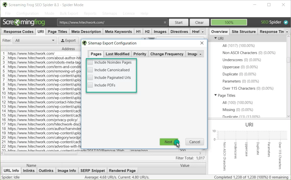This screenshot has width=291, height=180.
Task: Open Response Codes tab
Action: click(18, 32)
